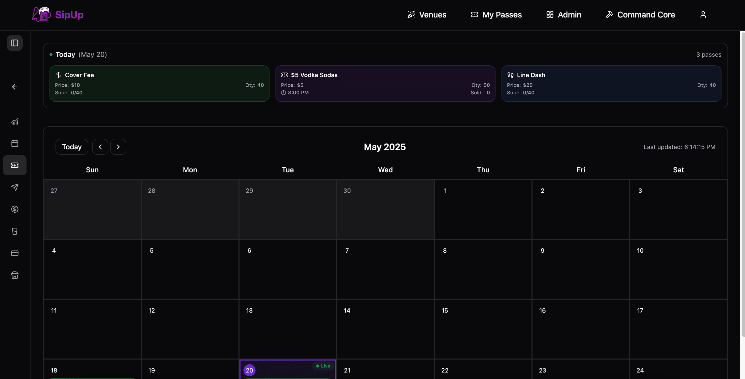The width and height of the screenshot is (745, 379).
Task: Open the Admin navigation link
Action: pyautogui.click(x=564, y=15)
